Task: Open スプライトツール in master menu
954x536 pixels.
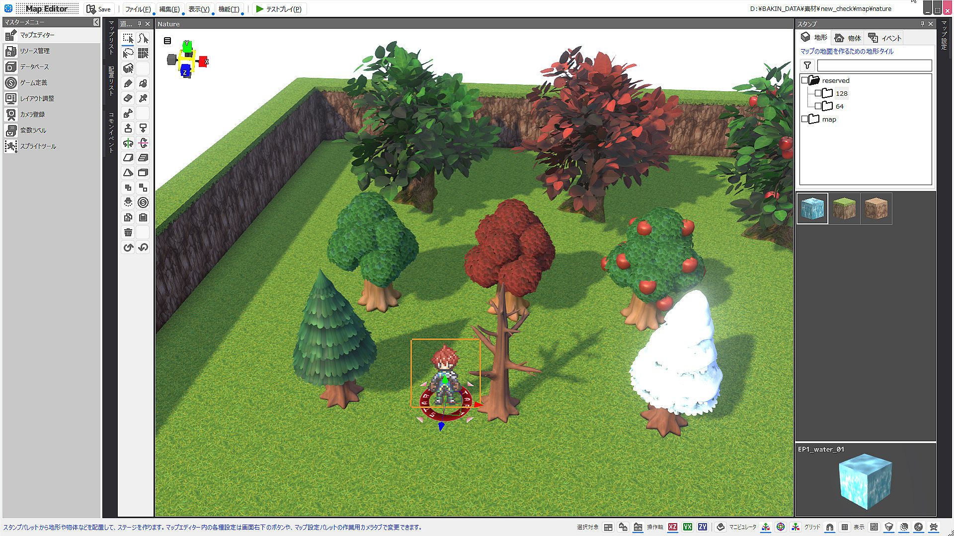Action: tap(38, 146)
